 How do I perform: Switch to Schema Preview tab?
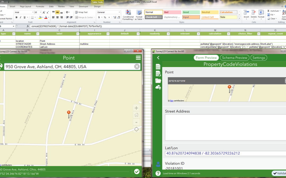235,58
